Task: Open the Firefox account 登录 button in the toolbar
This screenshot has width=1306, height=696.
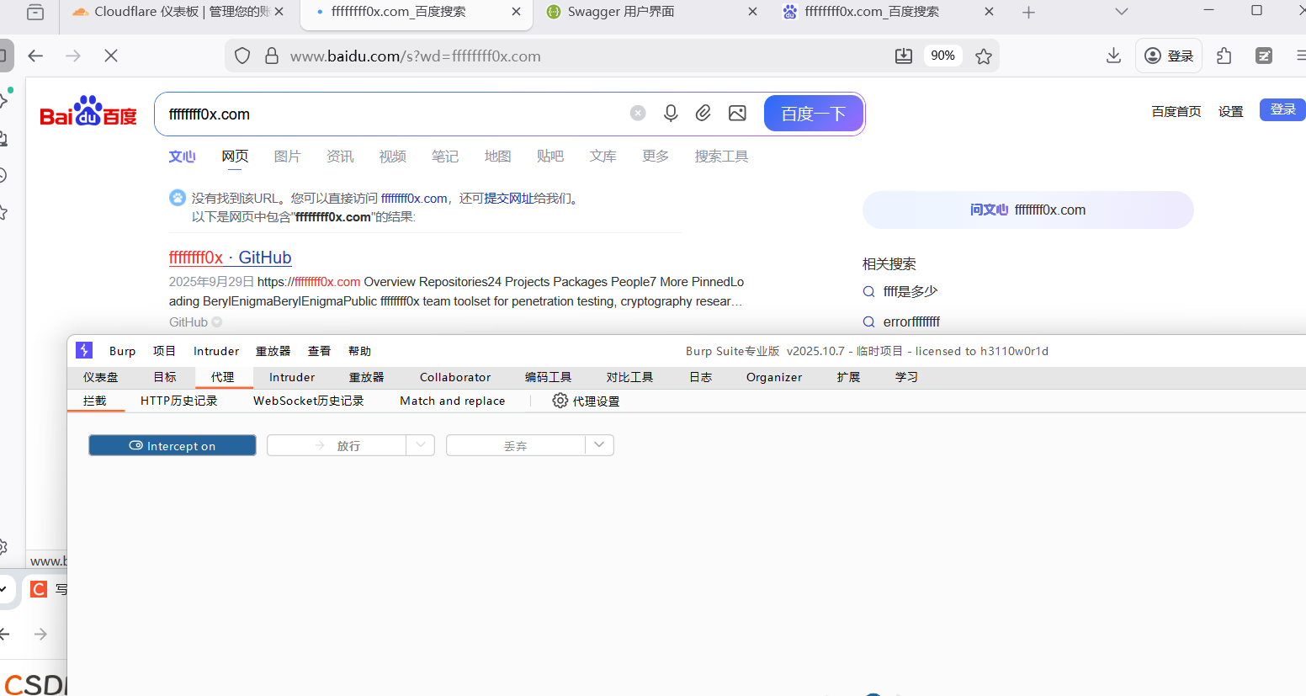Action: (1169, 56)
